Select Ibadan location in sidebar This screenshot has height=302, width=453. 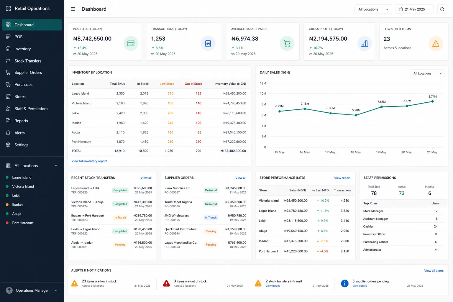[17, 205]
